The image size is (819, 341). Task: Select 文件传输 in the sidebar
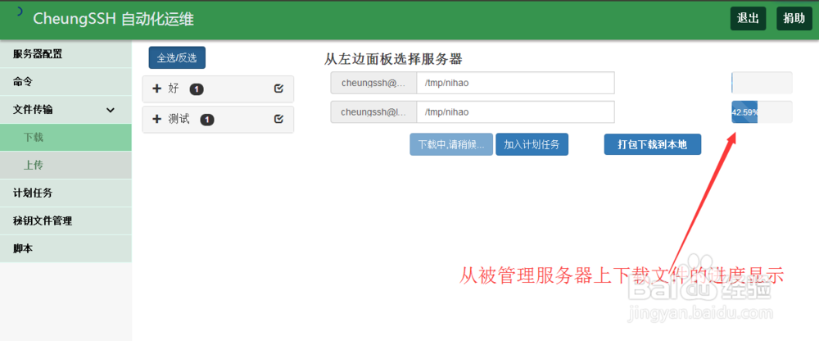click(x=66, y=110)
